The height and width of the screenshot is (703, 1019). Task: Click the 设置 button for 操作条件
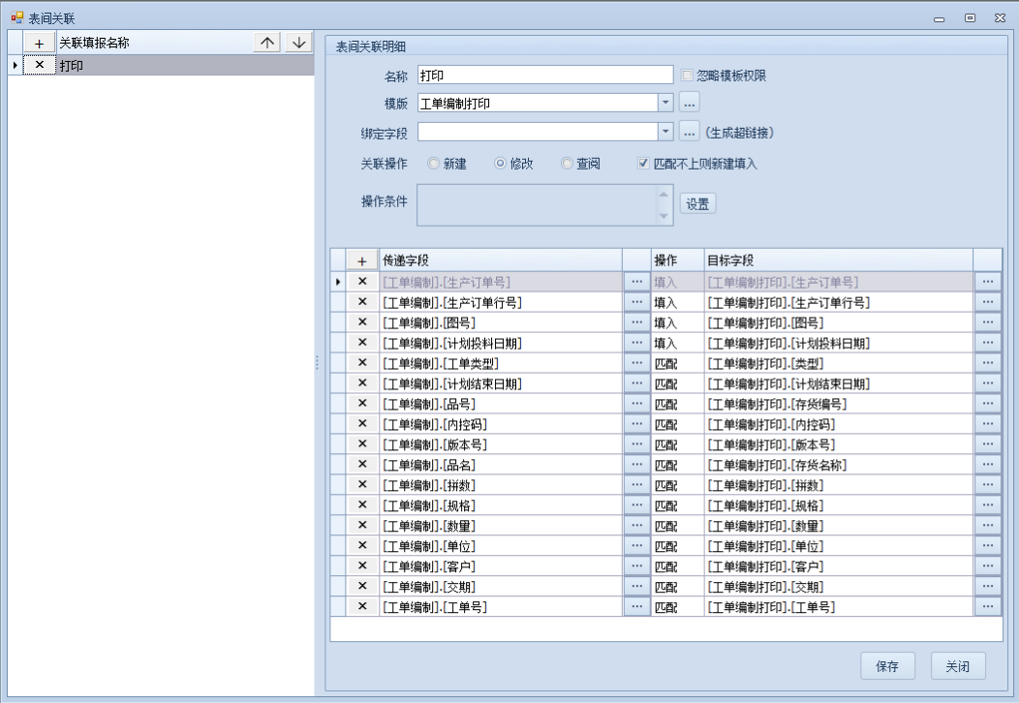[697, 203]
